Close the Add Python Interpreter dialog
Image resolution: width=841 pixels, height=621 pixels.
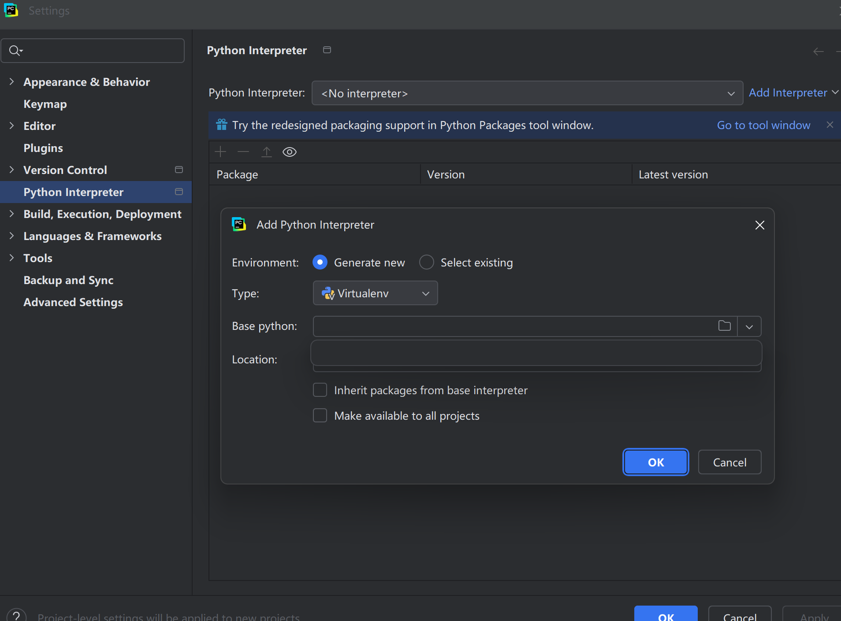(x=760, y=225)
